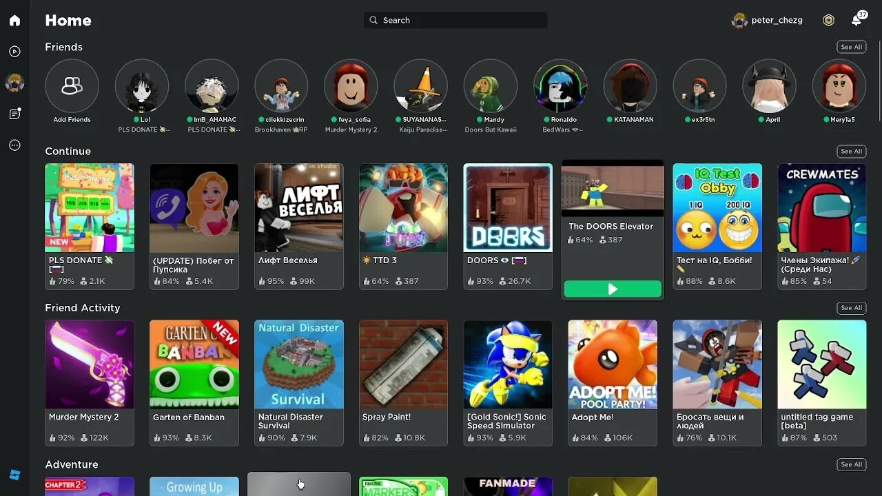Open friend Mery1a5's avatar
Image resolution: width=882 pixels, height=496 pixels.
[x=839, y=85]
